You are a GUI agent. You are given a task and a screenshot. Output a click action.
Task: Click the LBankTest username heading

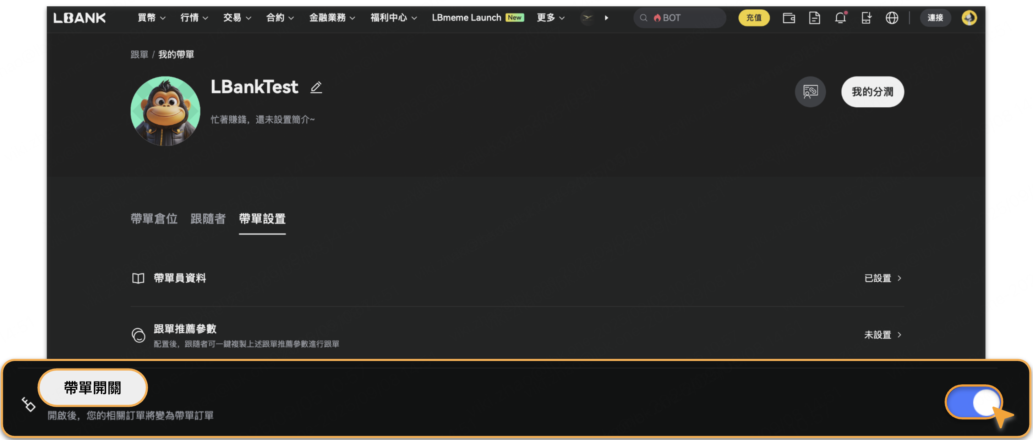point(254,87)
